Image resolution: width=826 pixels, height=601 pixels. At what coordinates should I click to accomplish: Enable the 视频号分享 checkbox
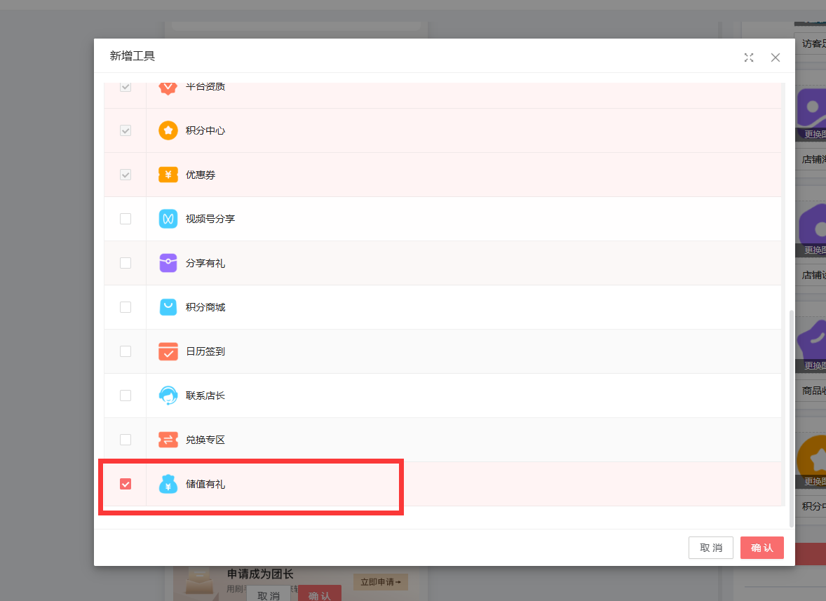tap(126, 219)
